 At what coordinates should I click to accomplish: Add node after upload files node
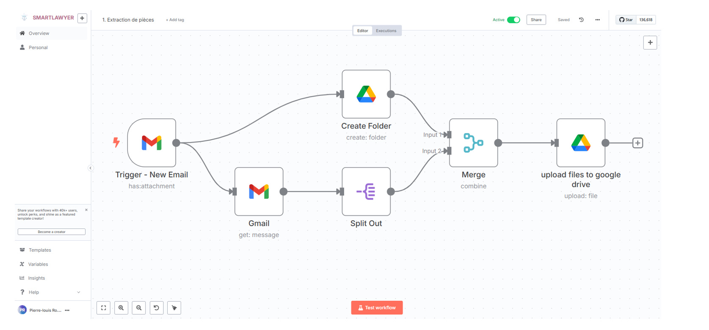[637, 143]
